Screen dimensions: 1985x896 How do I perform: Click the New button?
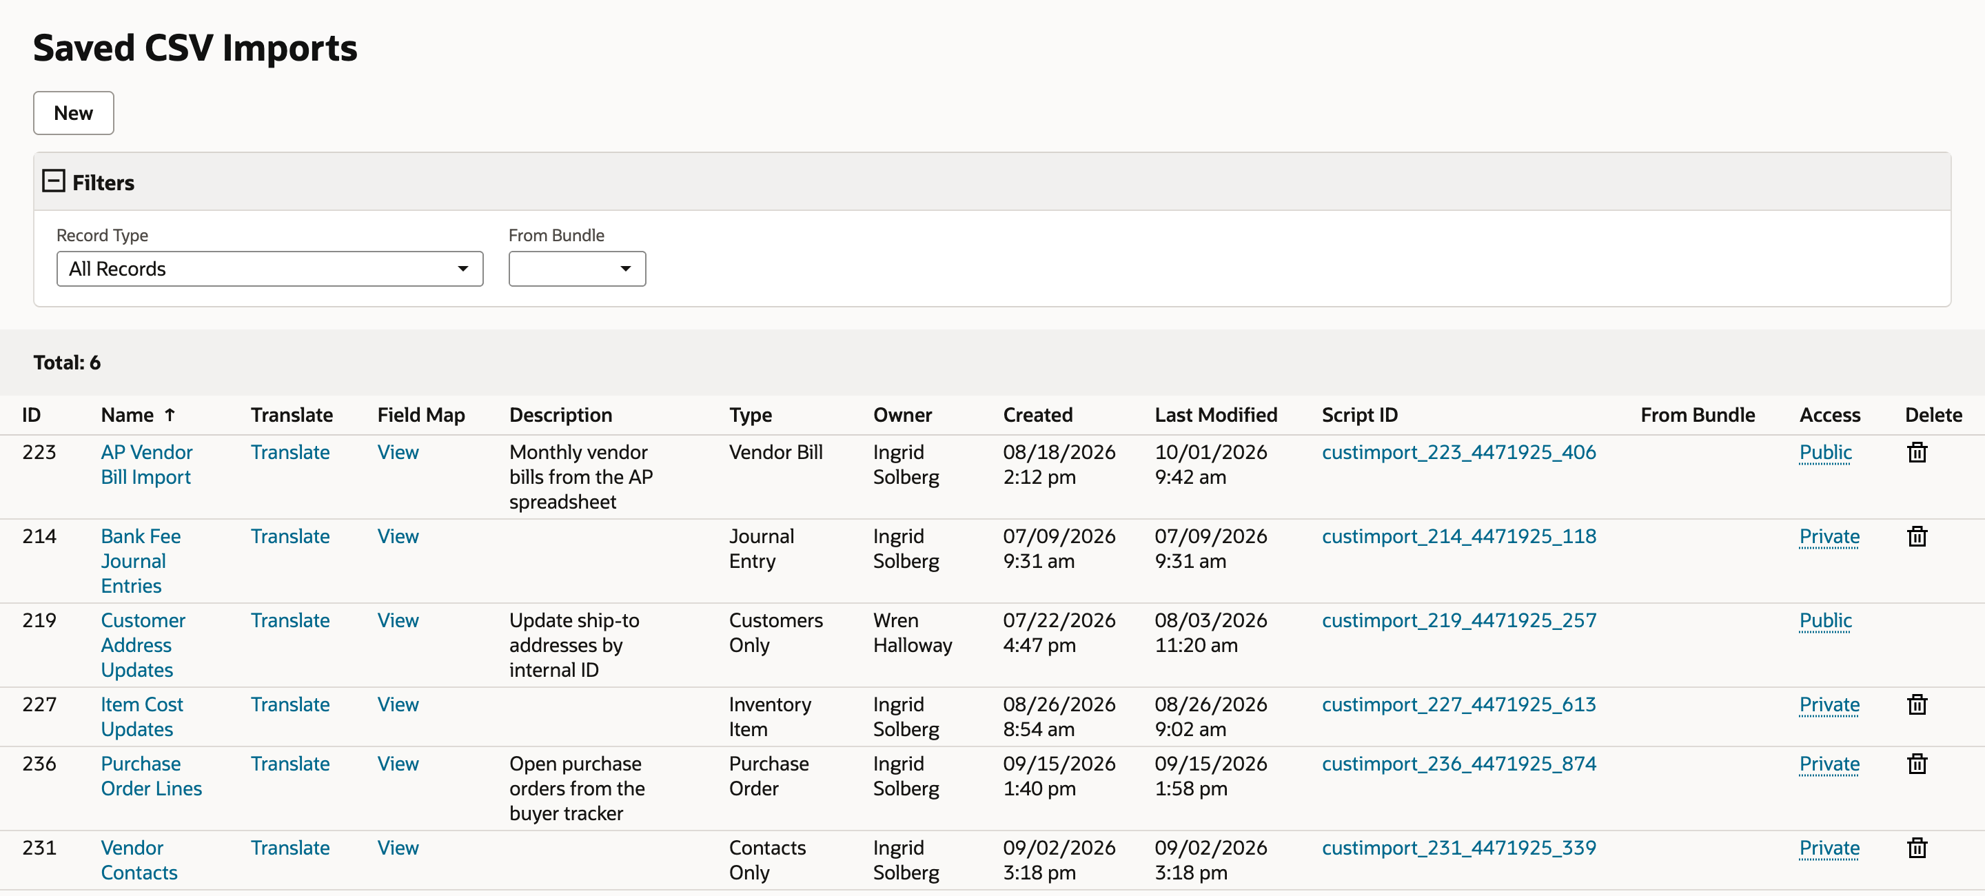(x=73, y=113)
